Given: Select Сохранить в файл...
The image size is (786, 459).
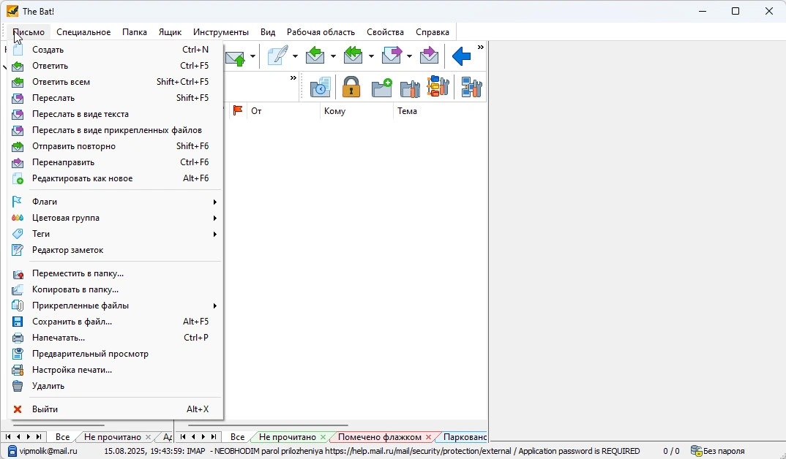Looking at the screenshot, I should click(116, 322).
